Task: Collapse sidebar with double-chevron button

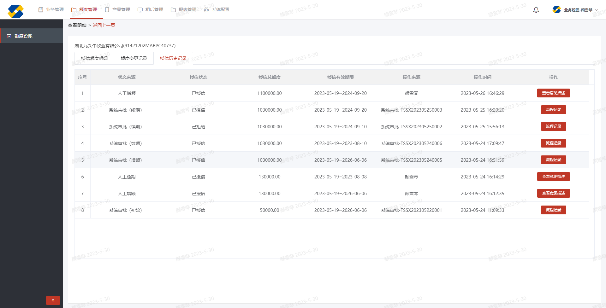Action: pos(53,300)
